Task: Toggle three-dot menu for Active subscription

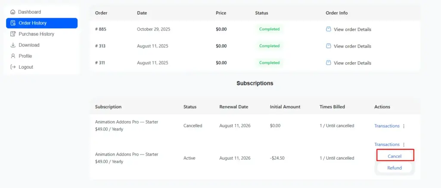Action: click(404, 145)
